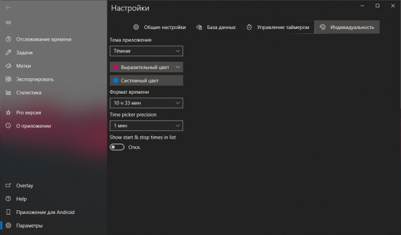Toggle the hamburger navigation menu

tap(8, 22)
